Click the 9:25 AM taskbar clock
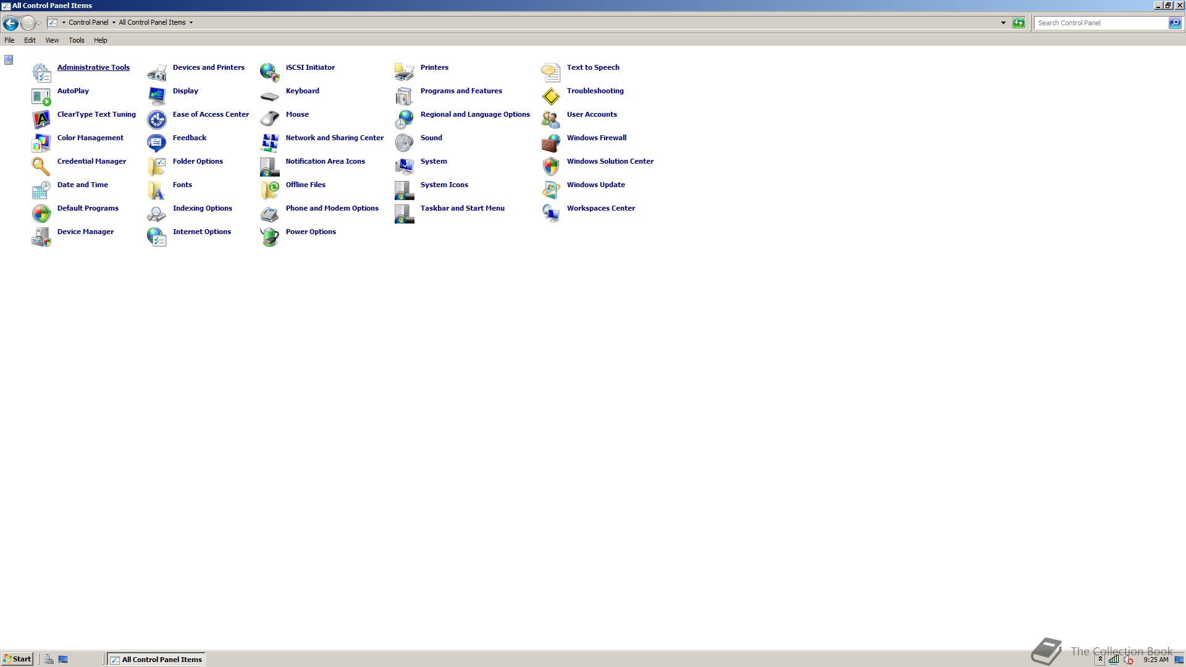The width and height of the screenshot is (1186, 667). click(1156, 660)
